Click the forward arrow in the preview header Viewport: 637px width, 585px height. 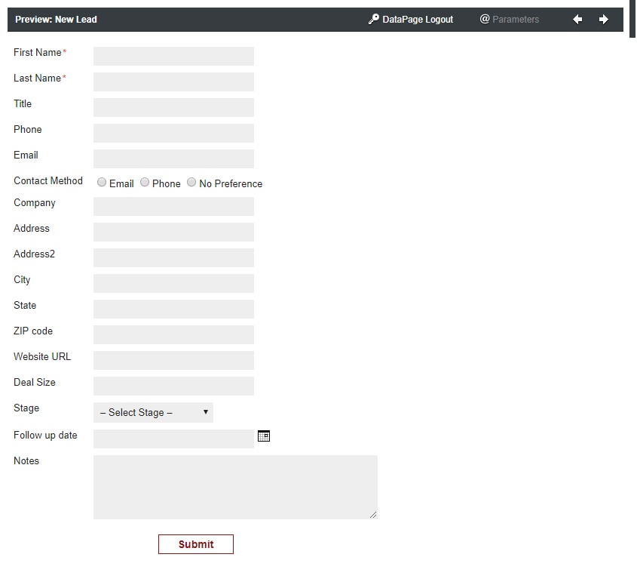point(603,20)
